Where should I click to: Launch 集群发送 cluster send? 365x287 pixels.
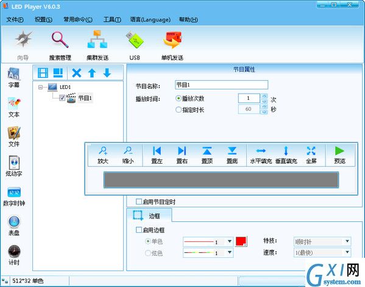point(97,45)
